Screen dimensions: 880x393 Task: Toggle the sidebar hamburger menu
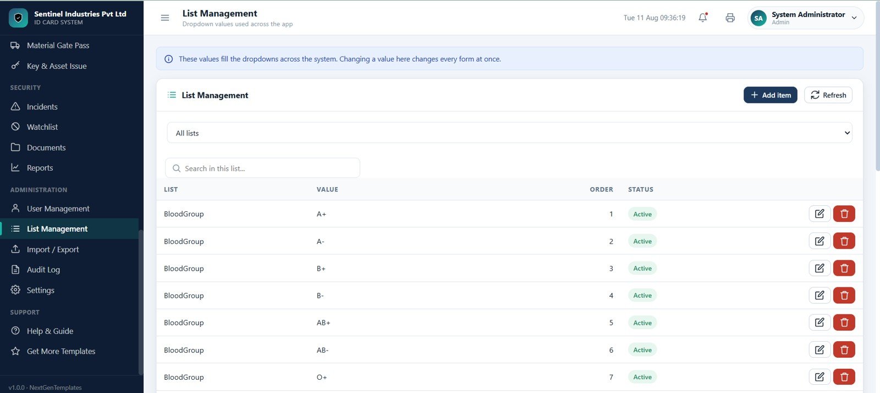coord(164,18)
